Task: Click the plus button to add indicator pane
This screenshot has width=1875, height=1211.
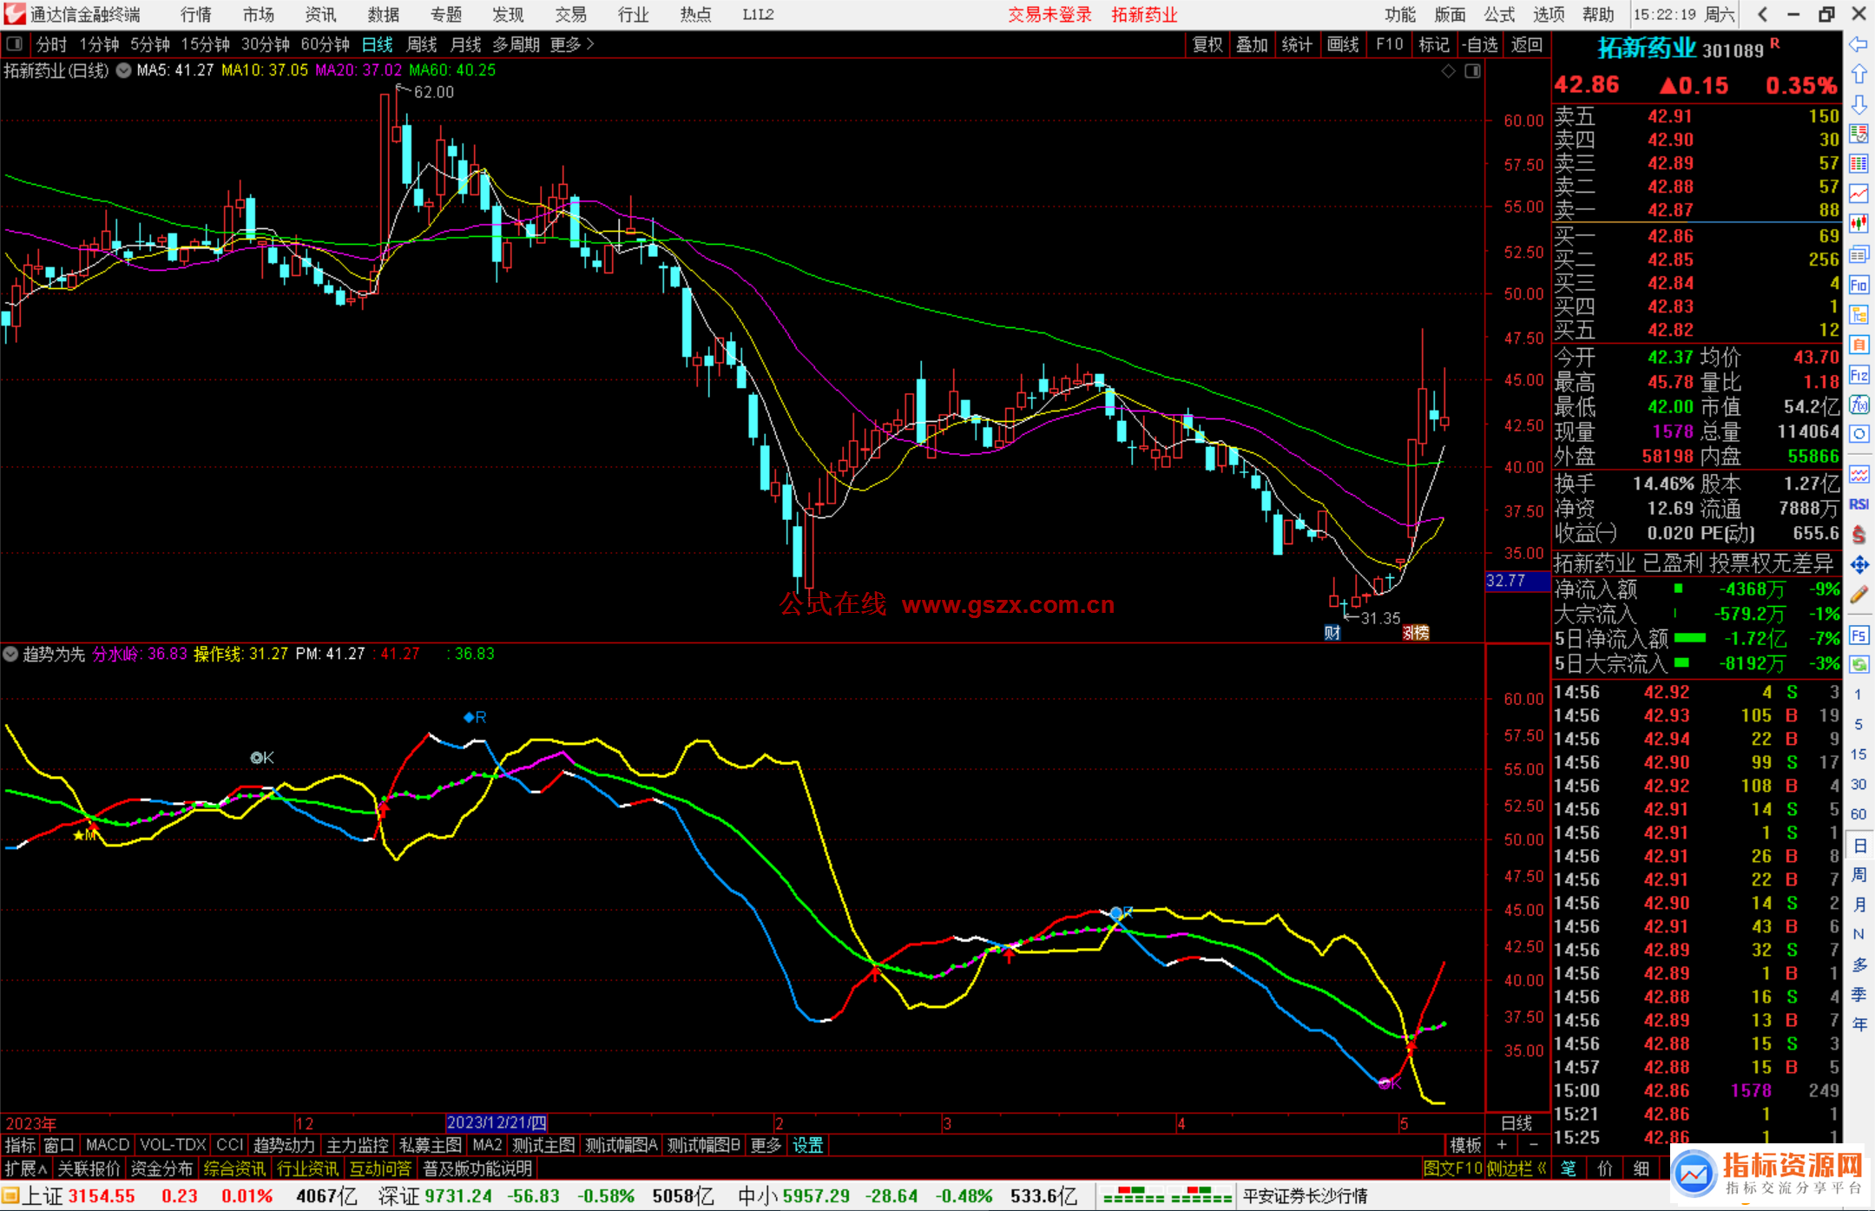Action: pyautogui.click(x=1503, y=1146)
